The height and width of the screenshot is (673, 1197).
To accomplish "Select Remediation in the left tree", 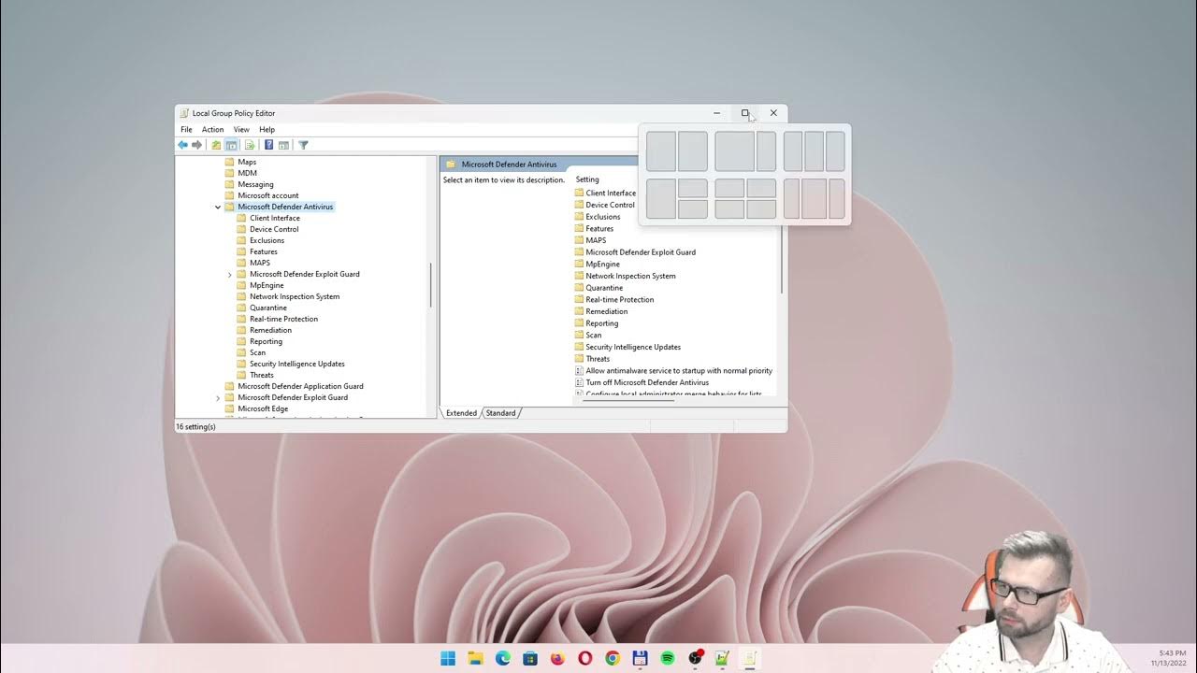I will point(270,330).
